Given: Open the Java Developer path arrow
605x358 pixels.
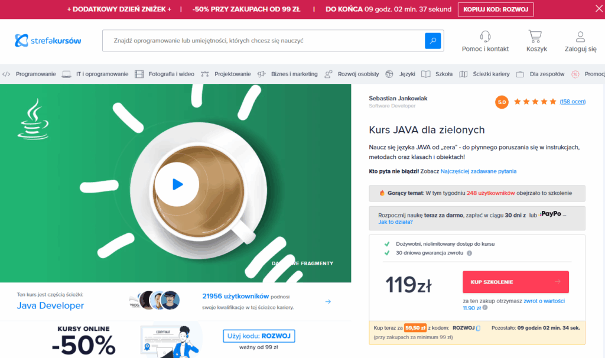Looking at the screenshot, I should point(328,301).
